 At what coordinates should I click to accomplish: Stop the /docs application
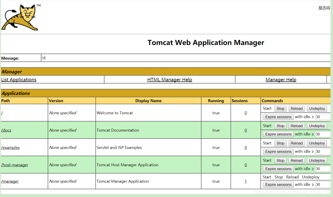(x=280, y=126)
